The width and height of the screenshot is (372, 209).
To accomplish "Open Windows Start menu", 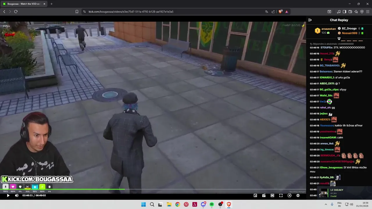I will (x=143, y=204).
